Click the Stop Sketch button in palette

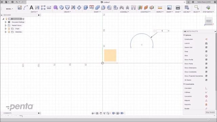tap(210, 112)
